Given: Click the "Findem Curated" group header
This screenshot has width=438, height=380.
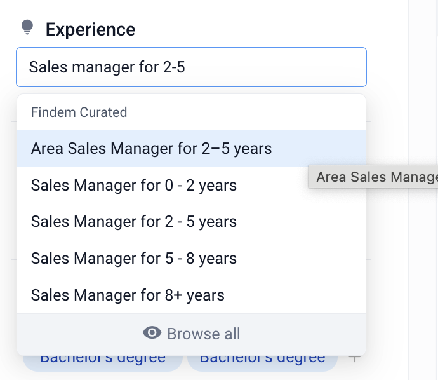Looking at the screenshot, I should coord(79,112).
